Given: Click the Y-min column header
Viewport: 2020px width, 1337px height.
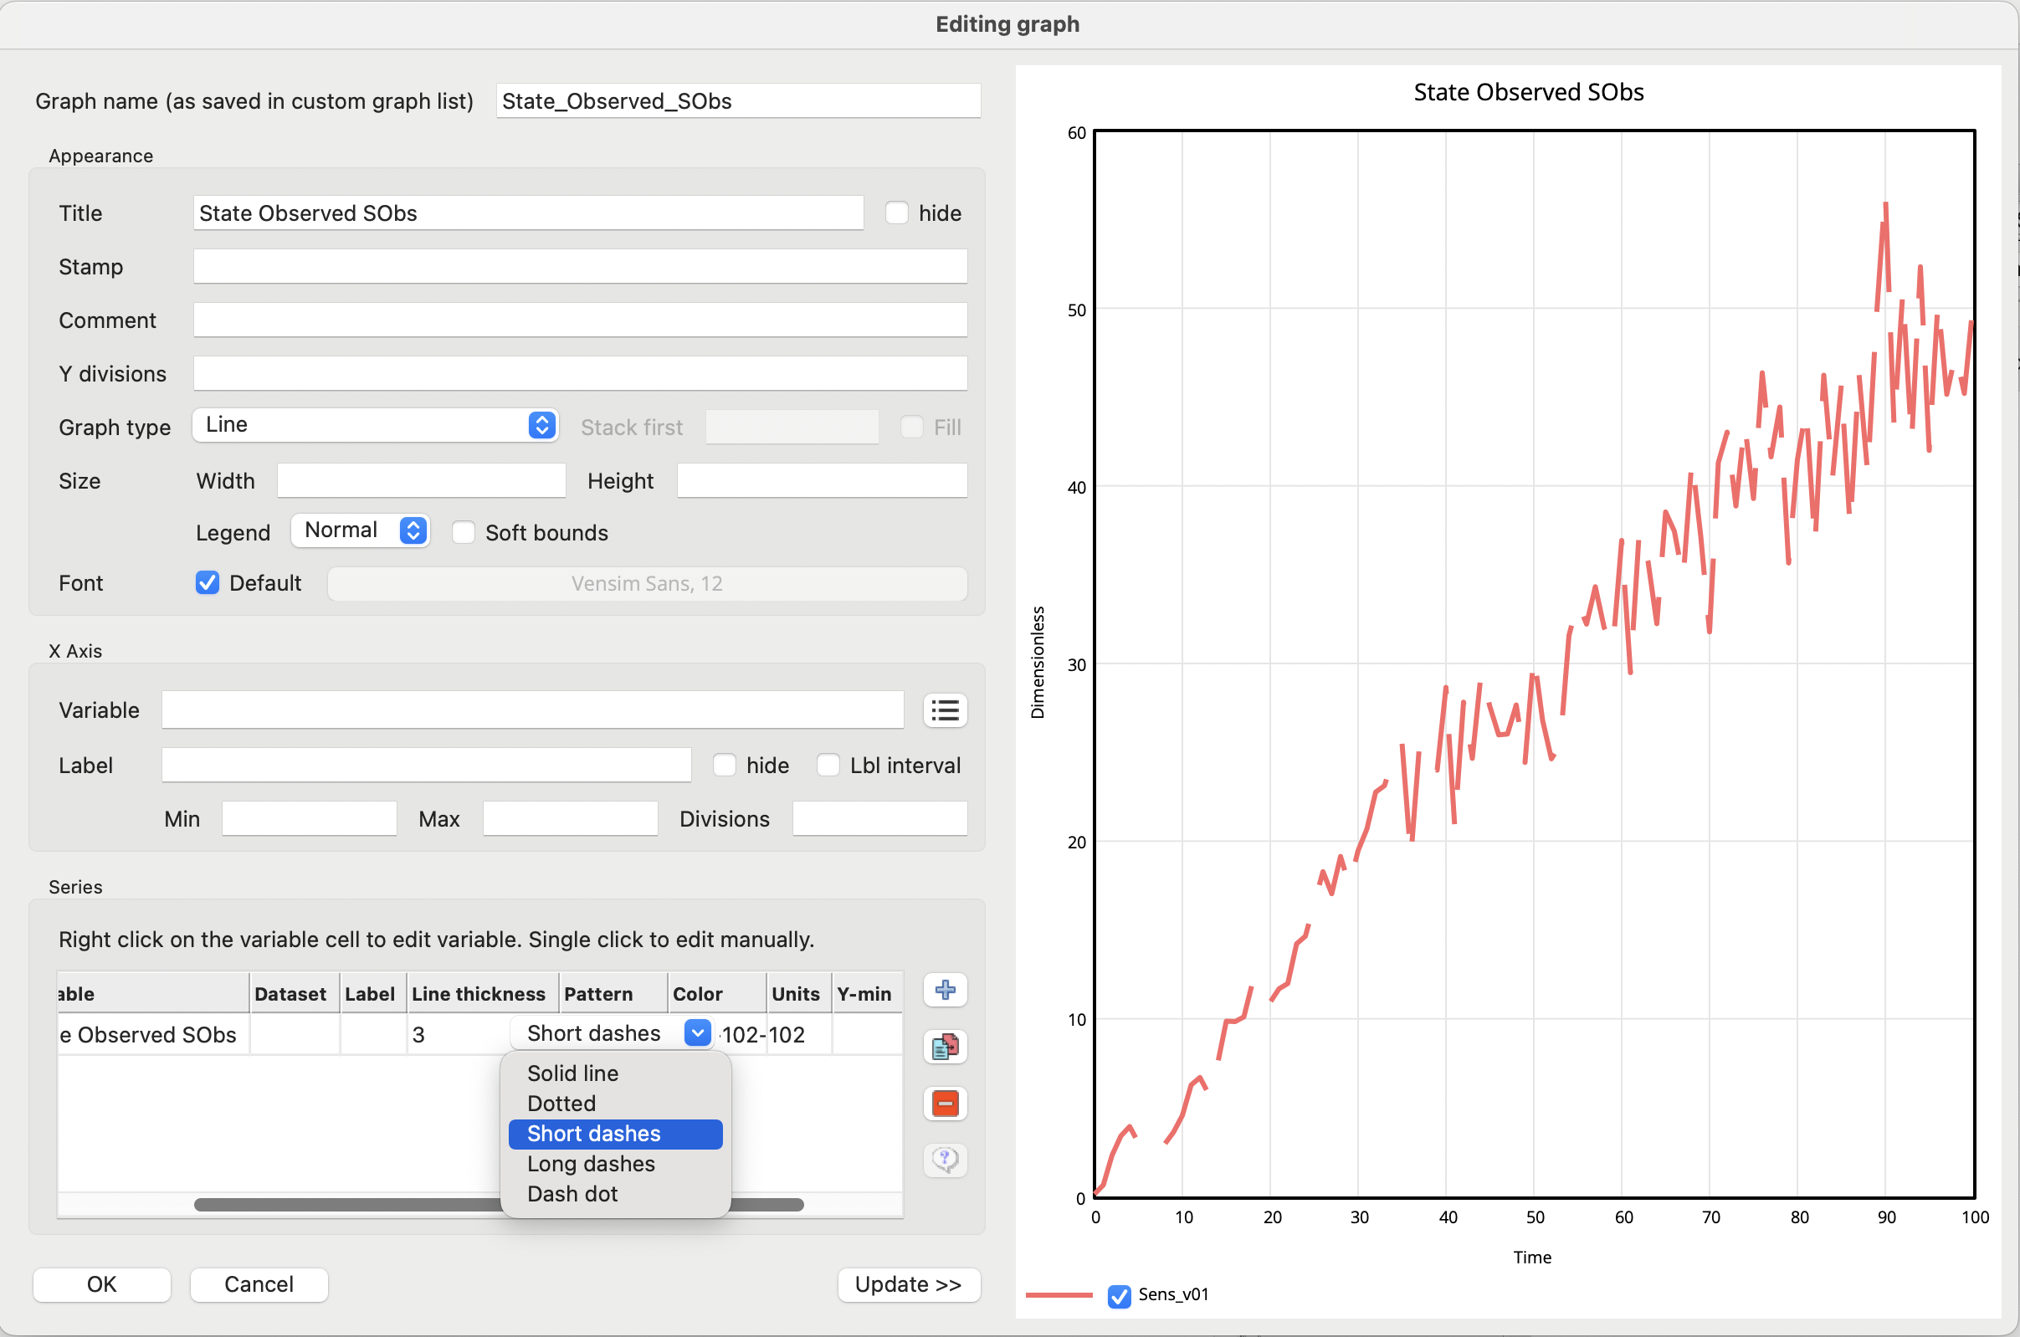Looking at the screenshot, I should [x=866, y=993].
